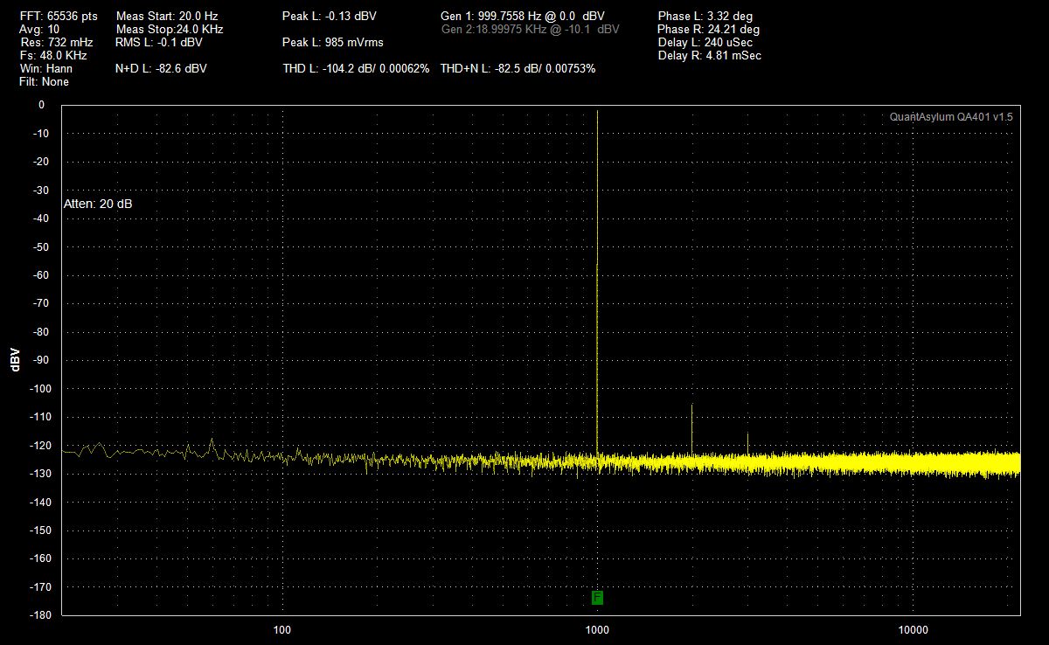Click the 'Delay R: 4.81 mSec' readout
This screenshot has width=1049, height=645.
(710, 55)
